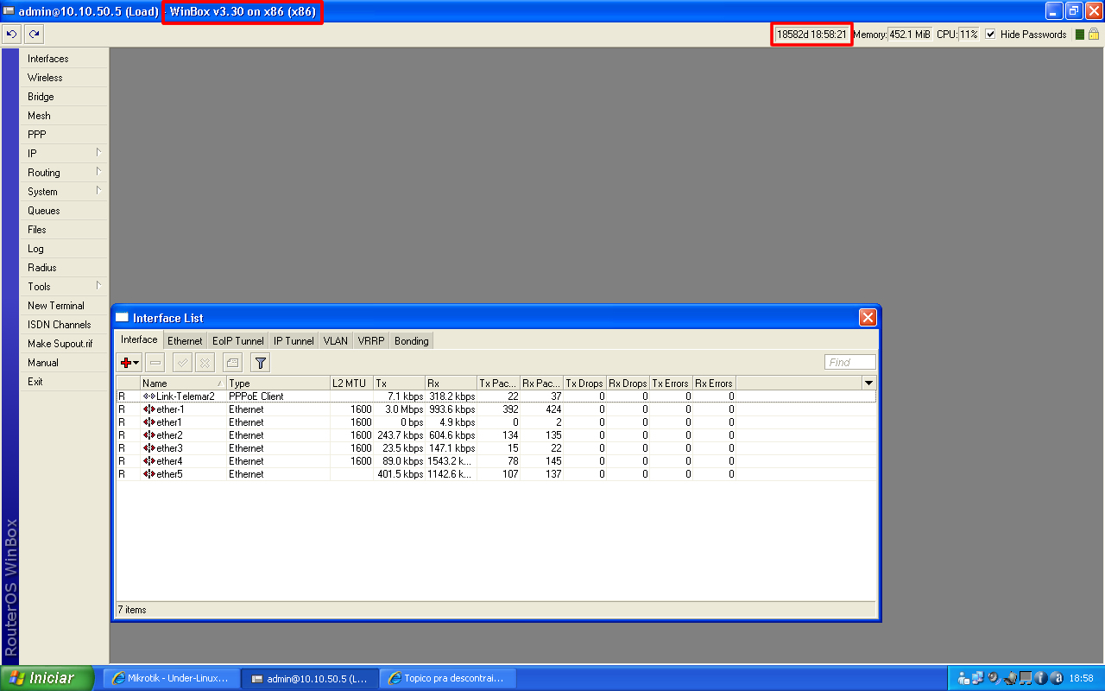Image resolution: width=1105 pixels, height=691 pixels.
Task: Click the PPPoE icon beside Link-Telemar2
Action: 149,396
